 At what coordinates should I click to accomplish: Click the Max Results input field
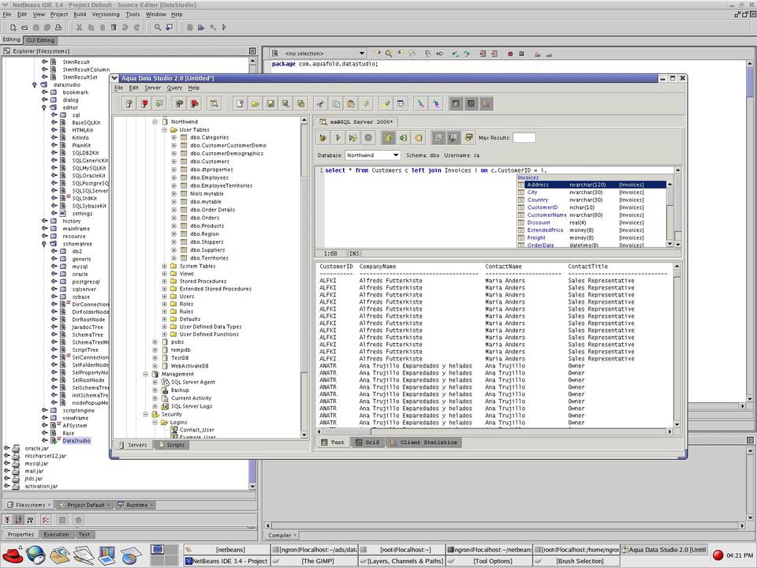tap(524, 138)
